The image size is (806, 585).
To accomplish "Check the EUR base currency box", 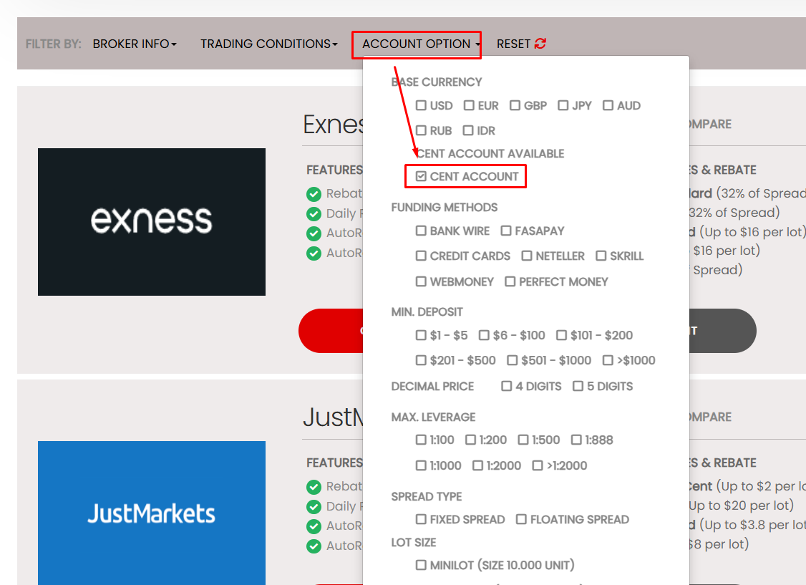I will click(x=469, y=105).
